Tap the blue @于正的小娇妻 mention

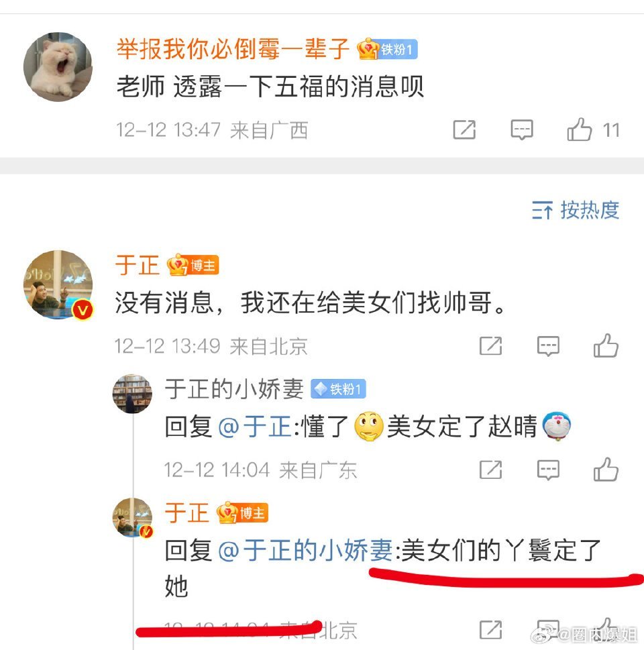pos(305,550)
